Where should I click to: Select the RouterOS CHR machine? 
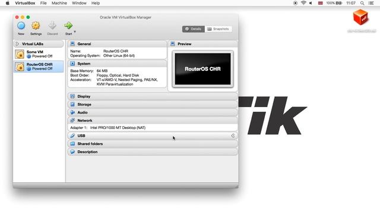point(39,67)
